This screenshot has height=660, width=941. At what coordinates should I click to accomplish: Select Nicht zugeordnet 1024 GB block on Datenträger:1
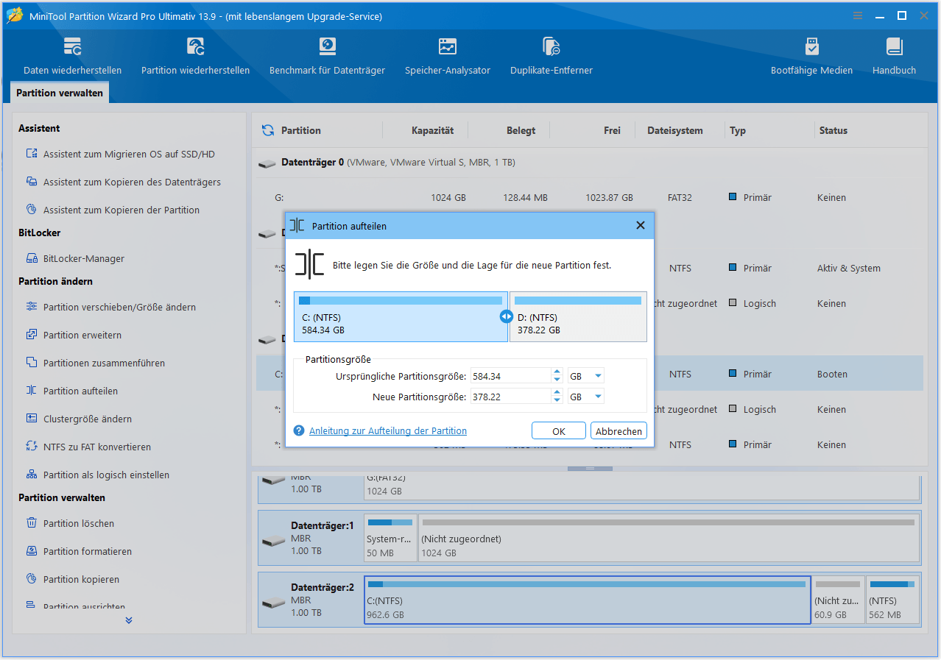[669, 538]
